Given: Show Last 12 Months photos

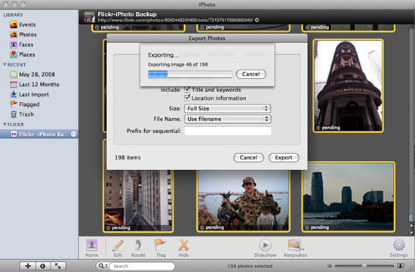Looking at the screenshot, I should 35,85.
